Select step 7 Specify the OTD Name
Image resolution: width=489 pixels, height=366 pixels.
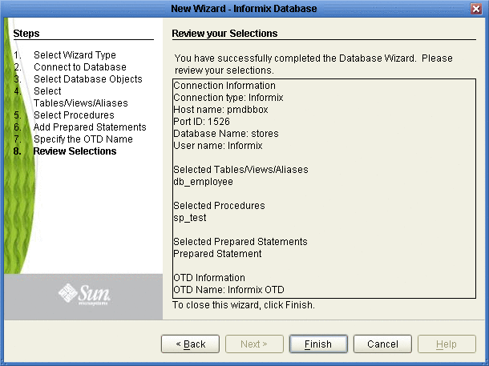click(x=73, y=139)
